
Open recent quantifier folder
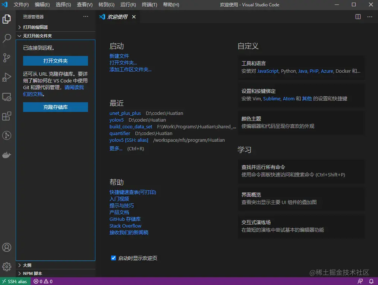[x=120, y=133]
